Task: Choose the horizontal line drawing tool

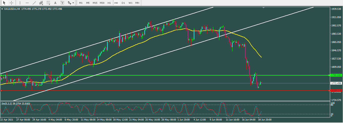Action: (27, 3)
